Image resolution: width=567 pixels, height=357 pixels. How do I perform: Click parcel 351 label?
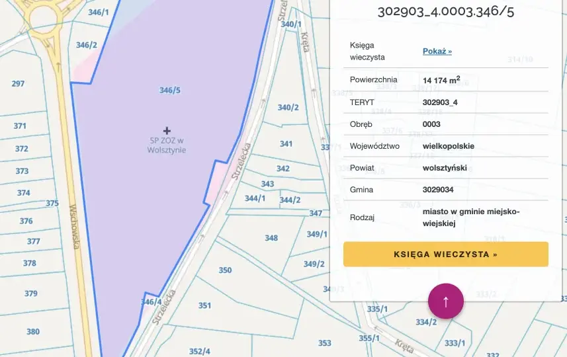click(204, 305)
